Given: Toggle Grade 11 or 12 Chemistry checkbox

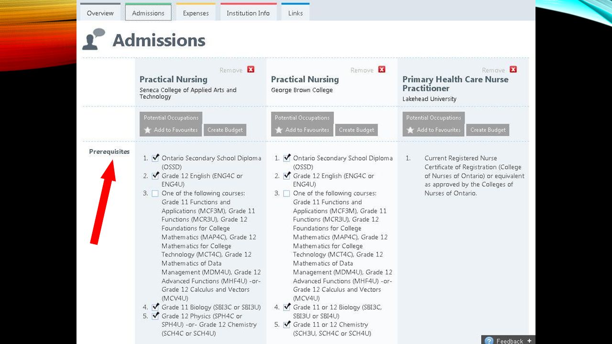Looking at the screenshot, I should (286, 324).
